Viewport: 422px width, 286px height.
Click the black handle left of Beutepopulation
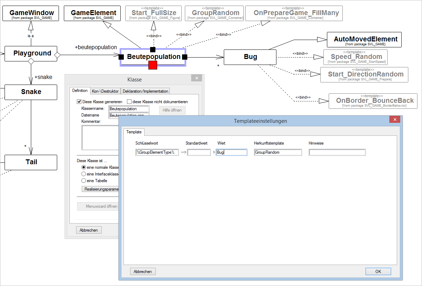pos(121,57)
